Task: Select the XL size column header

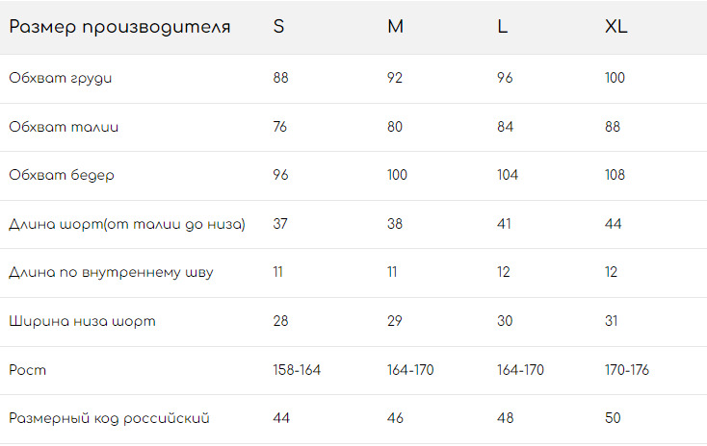Action: click(615, 27)
